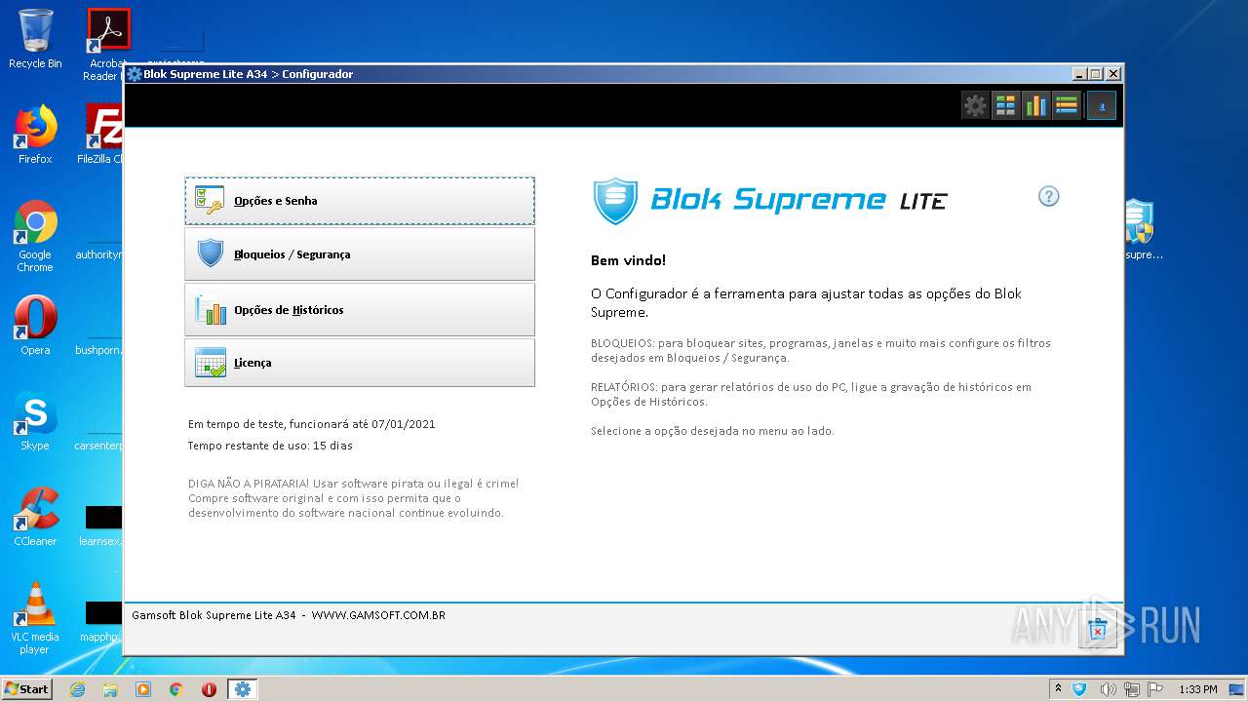Click the 'Bem vindo!' heading
This screenshot has height=702, width=1248.
click(628, 260)
